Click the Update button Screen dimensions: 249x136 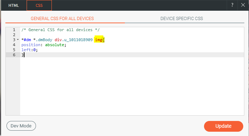click(223, 126)
